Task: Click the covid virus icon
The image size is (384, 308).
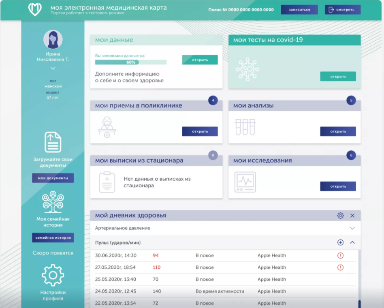Action: coord(247,69)
